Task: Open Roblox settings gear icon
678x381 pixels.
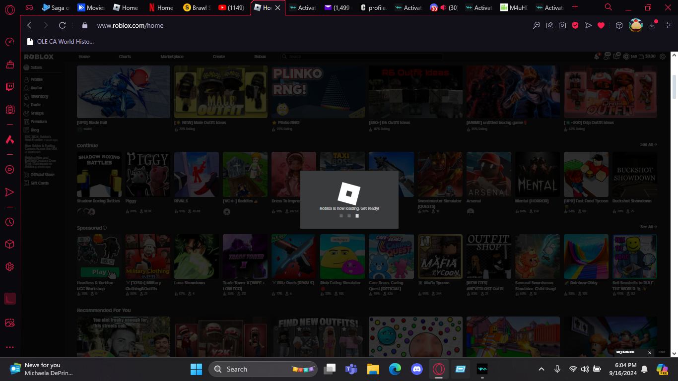Action: (663, 57)
